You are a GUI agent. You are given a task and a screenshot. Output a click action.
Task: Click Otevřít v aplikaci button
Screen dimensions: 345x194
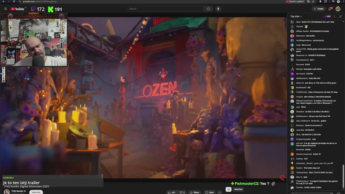coord(295,1)
